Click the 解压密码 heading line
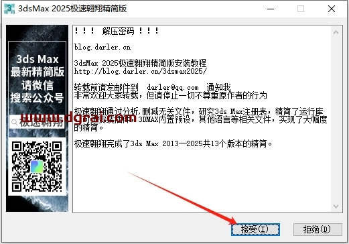 coord(117,31)
